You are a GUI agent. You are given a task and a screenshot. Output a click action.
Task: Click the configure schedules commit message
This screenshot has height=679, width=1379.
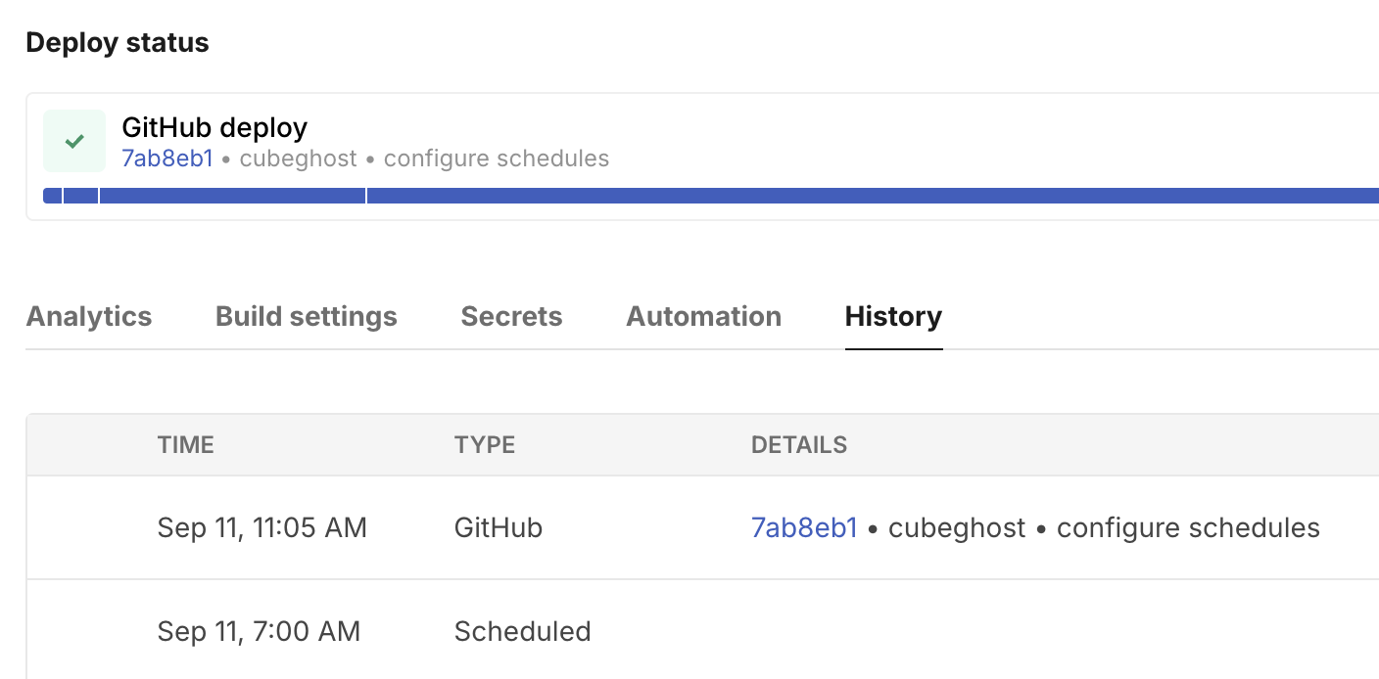(1187, 527)
